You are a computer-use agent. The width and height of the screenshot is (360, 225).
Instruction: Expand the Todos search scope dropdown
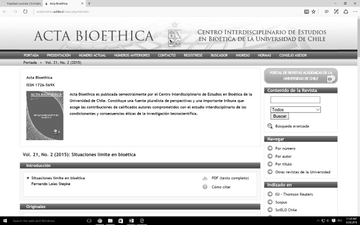click(296, 109)
